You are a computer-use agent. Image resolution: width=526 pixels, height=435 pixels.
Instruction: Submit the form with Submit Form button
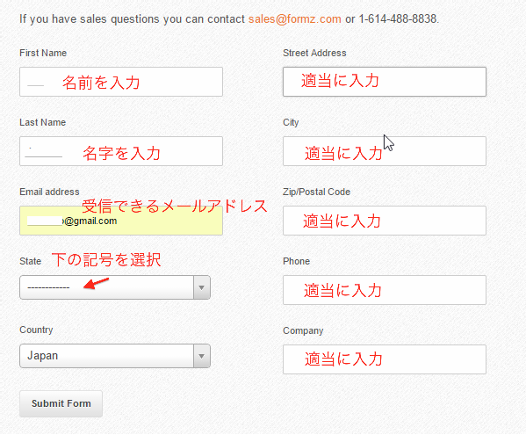tap(61, 403)
